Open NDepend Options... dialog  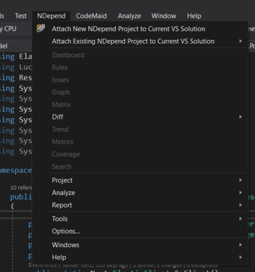point(140,231)
